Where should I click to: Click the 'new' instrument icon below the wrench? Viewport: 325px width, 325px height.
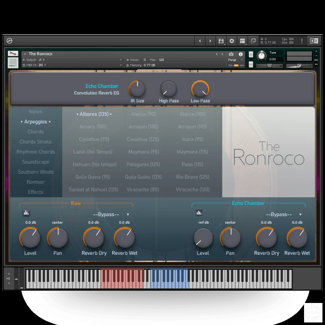[13, 62]
